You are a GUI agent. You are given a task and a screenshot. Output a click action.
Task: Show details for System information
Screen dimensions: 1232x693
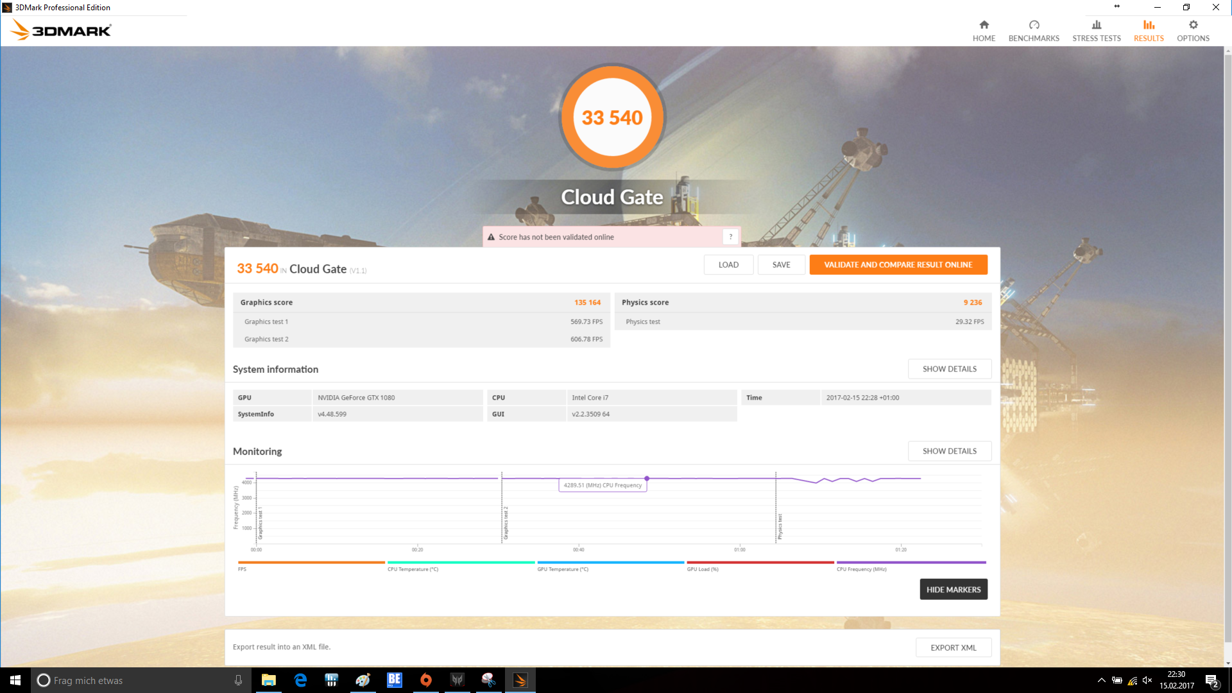click(x=950, y=369)
